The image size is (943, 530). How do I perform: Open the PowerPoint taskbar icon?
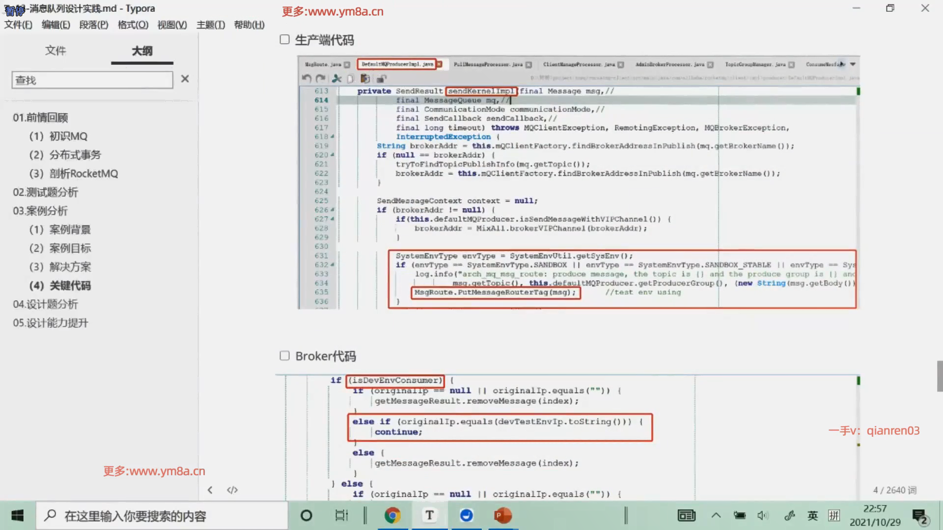(x=503, y=515)
